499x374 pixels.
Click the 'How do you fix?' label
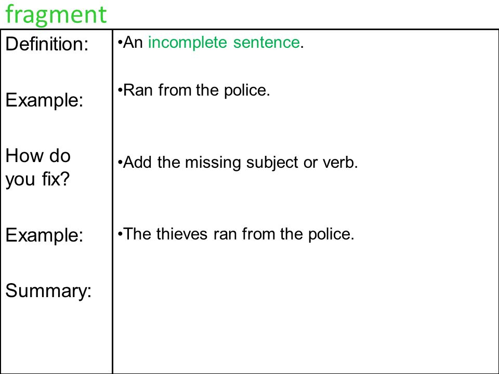coord(38,167)
